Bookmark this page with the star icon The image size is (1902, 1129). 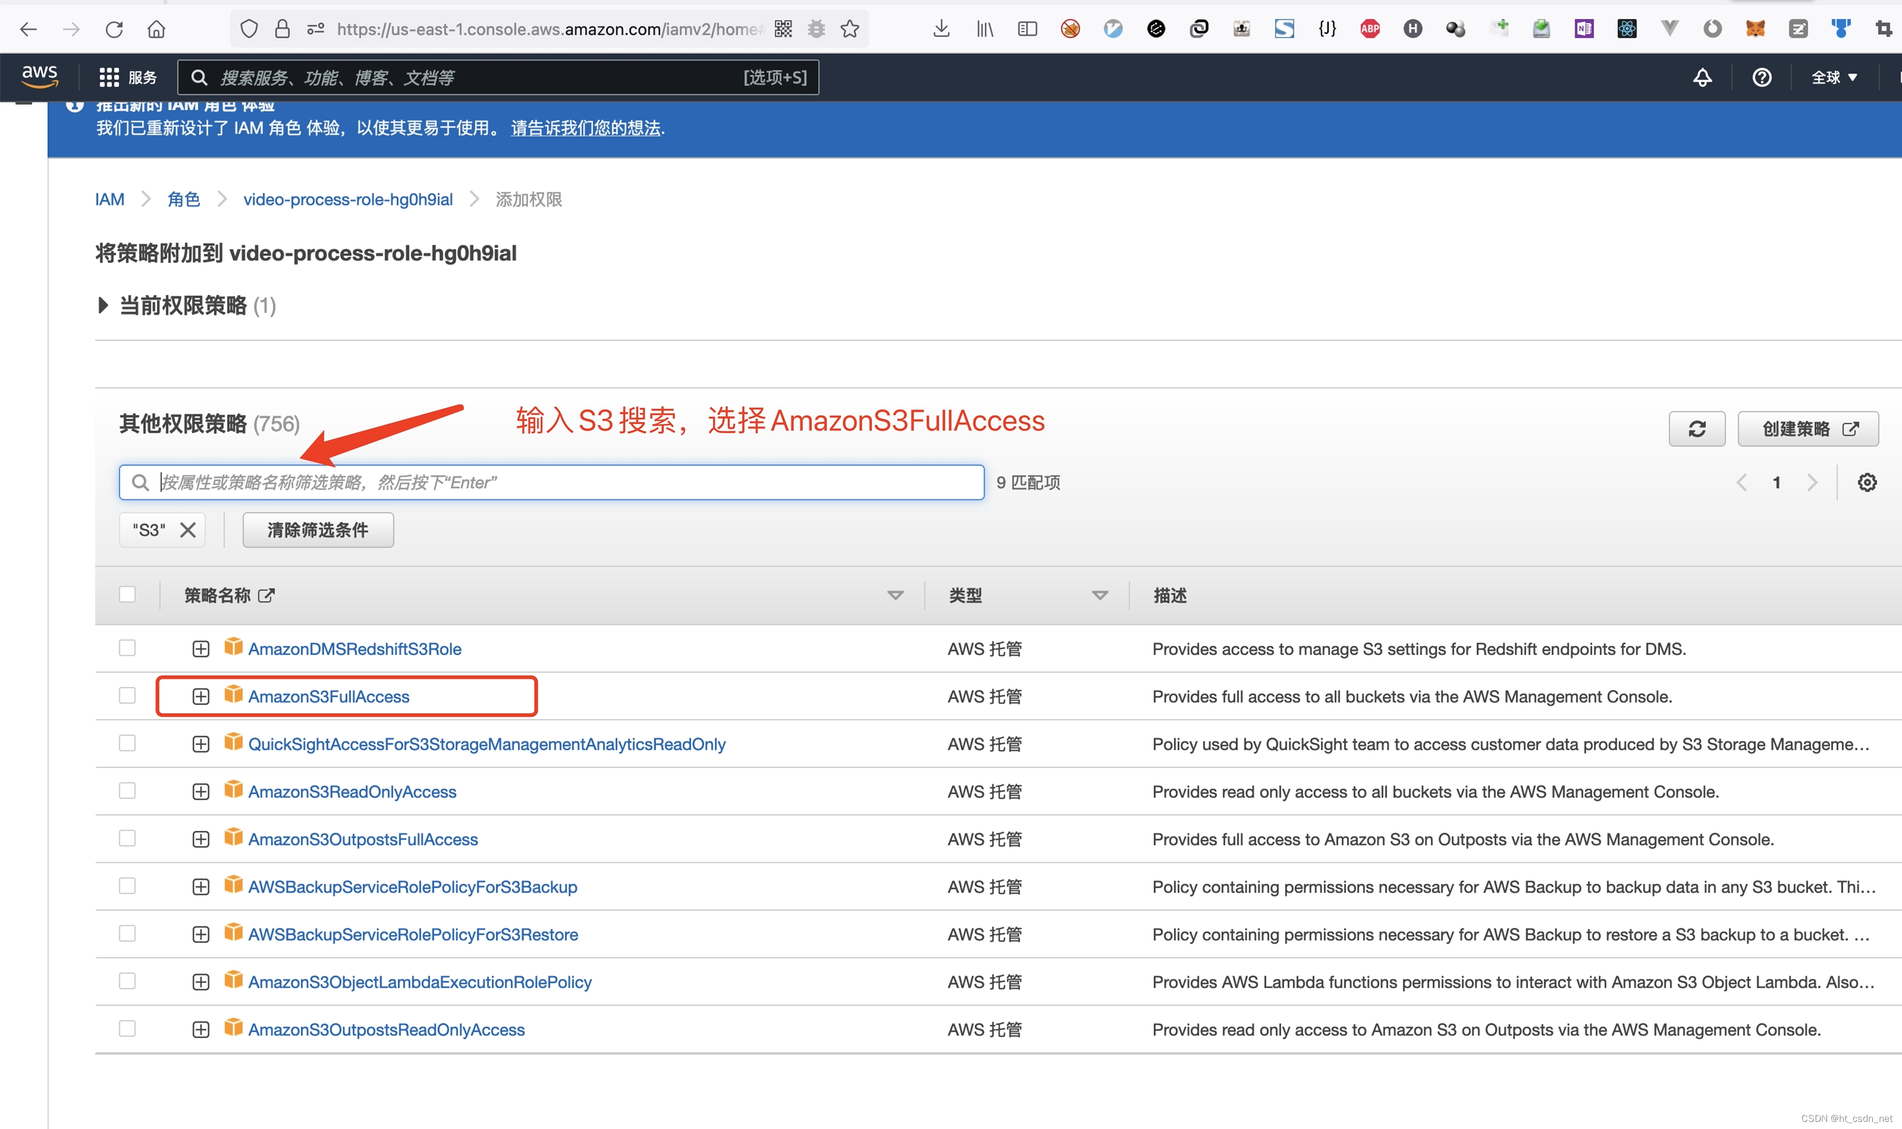(x=849, y=29)
